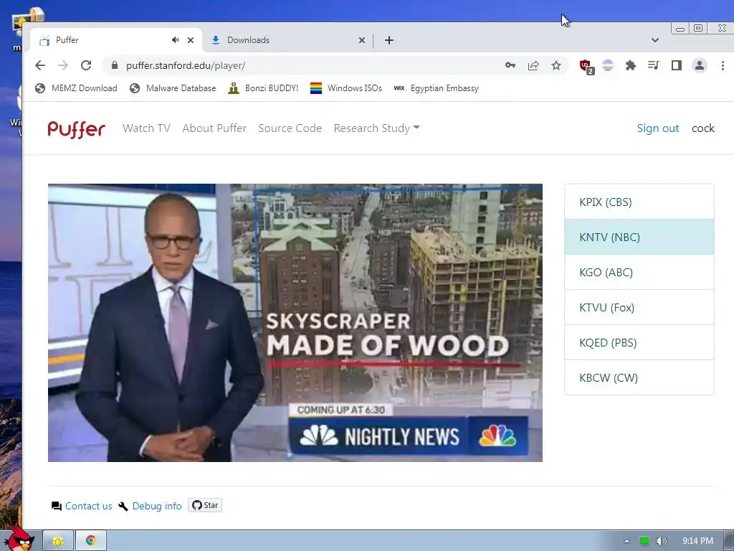Image resolution: width=734 pixels, height=551 pixels.
Task: Click the Sign out link
Action: [658, 128]
